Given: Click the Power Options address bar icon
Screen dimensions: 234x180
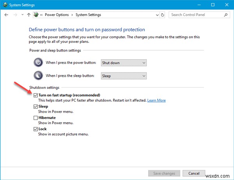Looking at the screenshot, I should [x=36, y=15].
